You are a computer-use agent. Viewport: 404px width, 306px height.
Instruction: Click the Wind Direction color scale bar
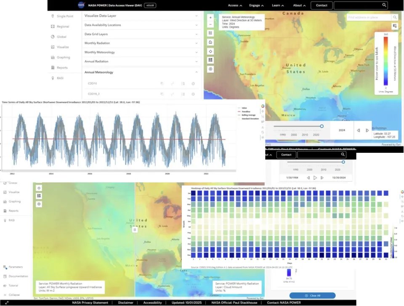coord(386,61)
